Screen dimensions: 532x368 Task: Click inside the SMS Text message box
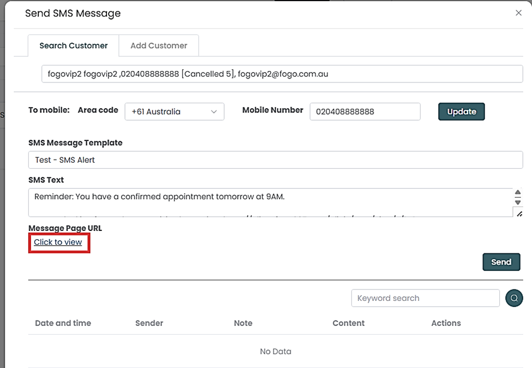(x=270, y=202)
